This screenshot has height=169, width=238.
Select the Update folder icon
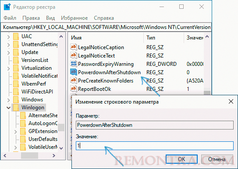[16, 52]
